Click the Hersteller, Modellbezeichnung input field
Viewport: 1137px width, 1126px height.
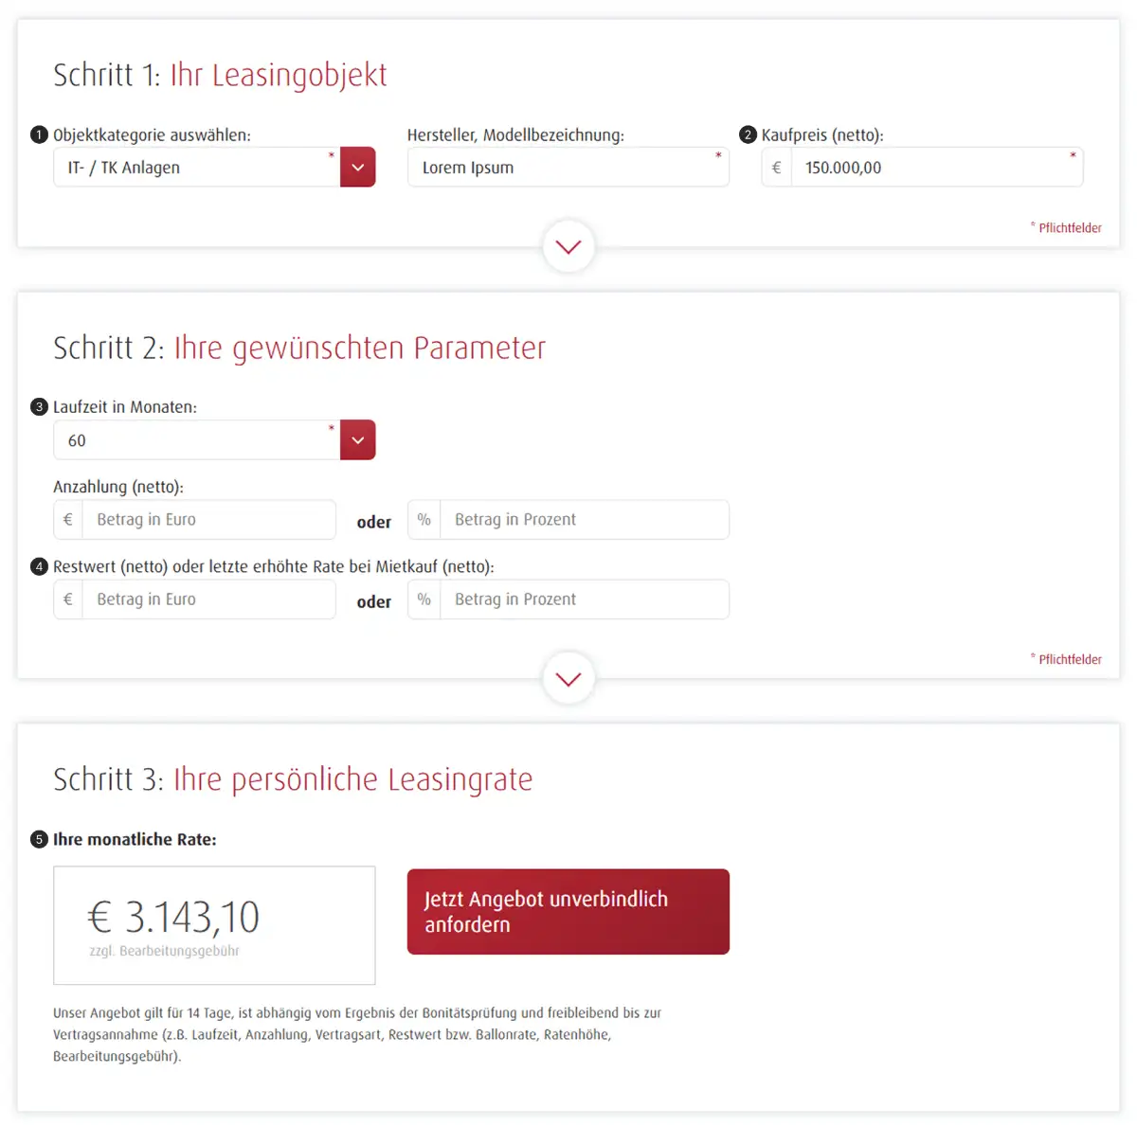(568, 167)
